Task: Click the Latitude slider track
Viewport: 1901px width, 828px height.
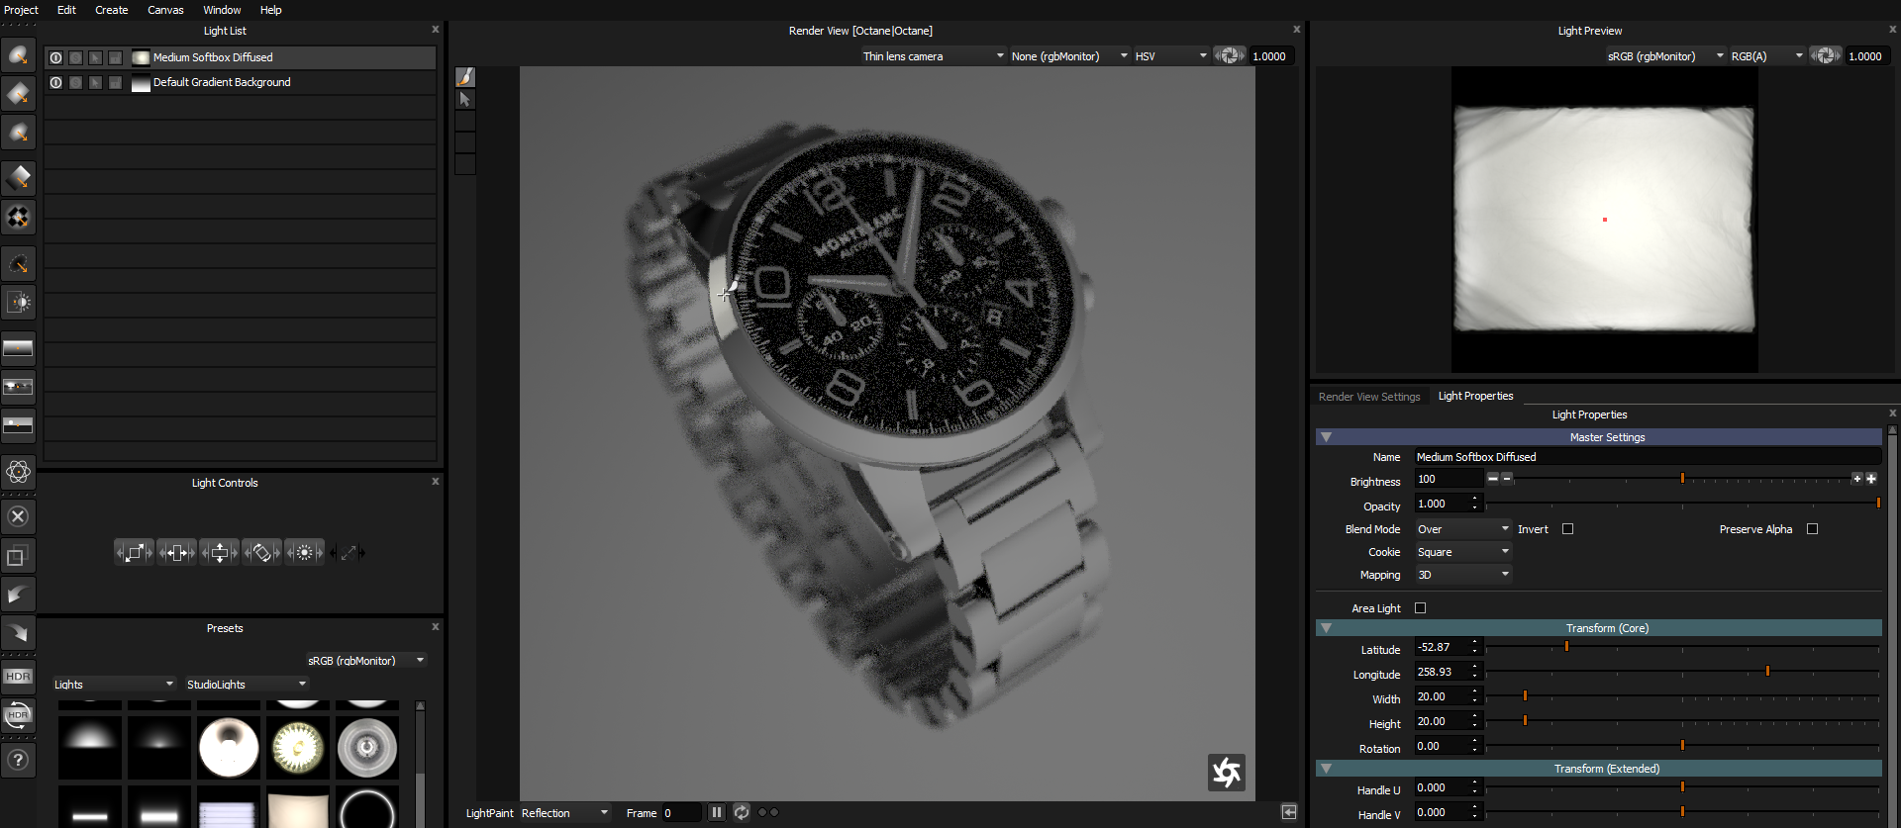Action: pos(1681,647)
